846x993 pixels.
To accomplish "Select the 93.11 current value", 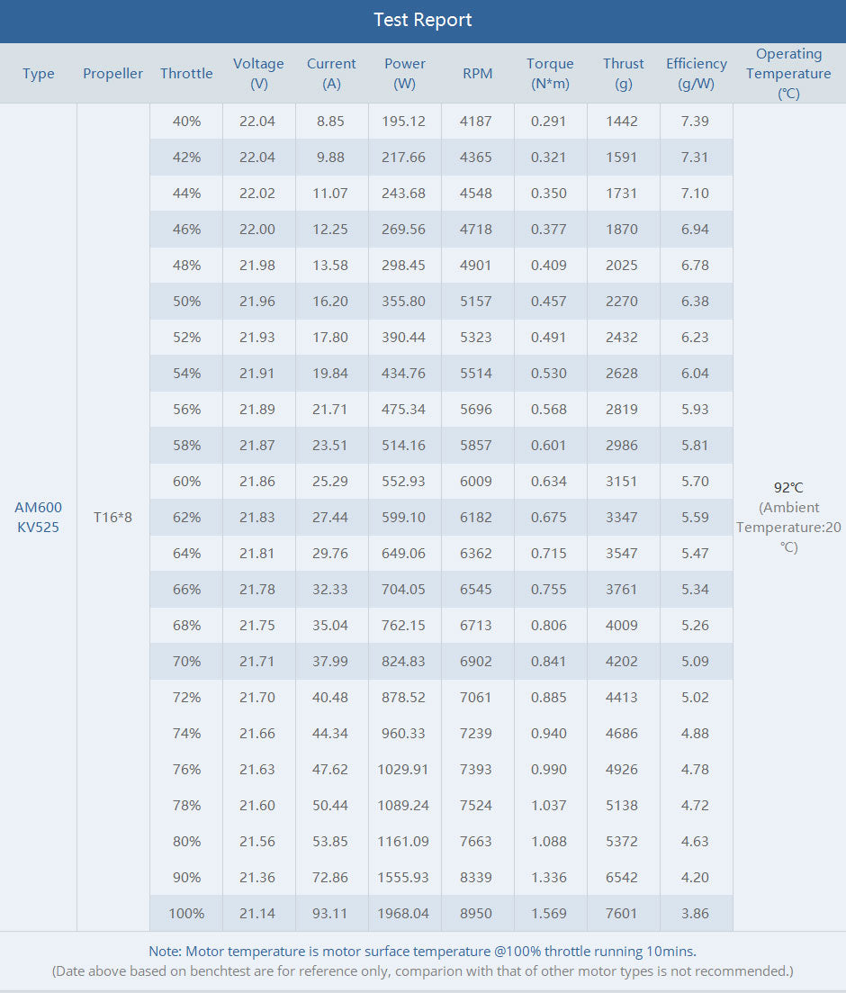I will click(x=331, y=914).
